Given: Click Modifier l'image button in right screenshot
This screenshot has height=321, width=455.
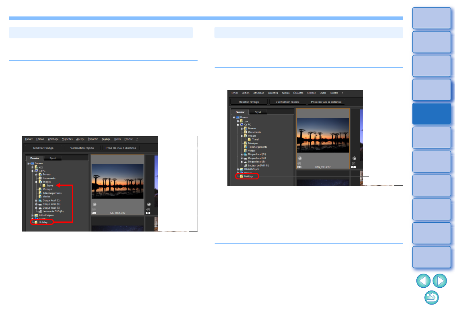Looking at the screenshot, I should point(249,102).
